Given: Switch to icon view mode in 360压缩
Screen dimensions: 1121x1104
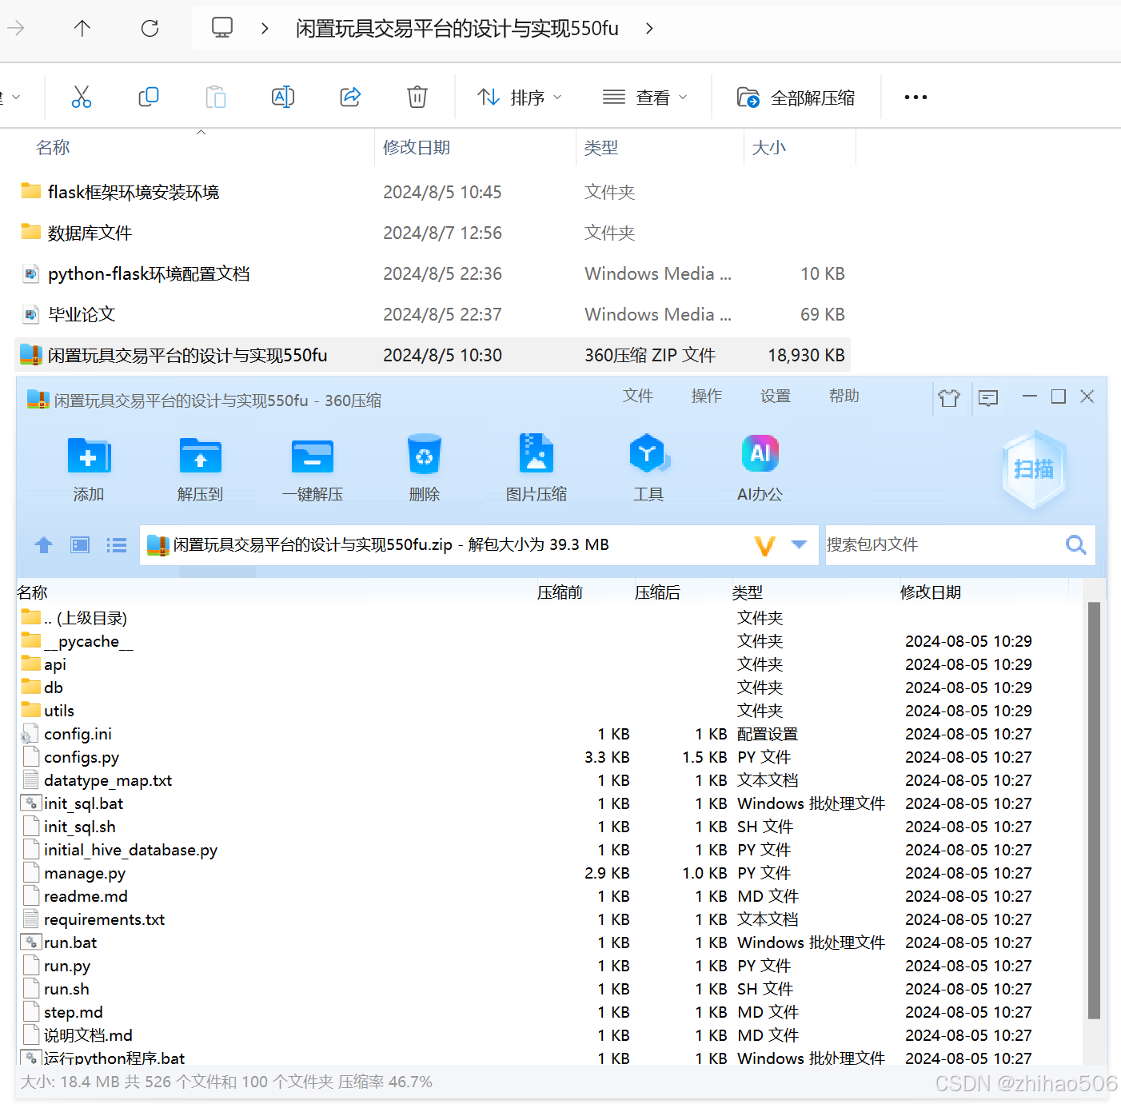Looking at the screenshot, I should 80,545.
